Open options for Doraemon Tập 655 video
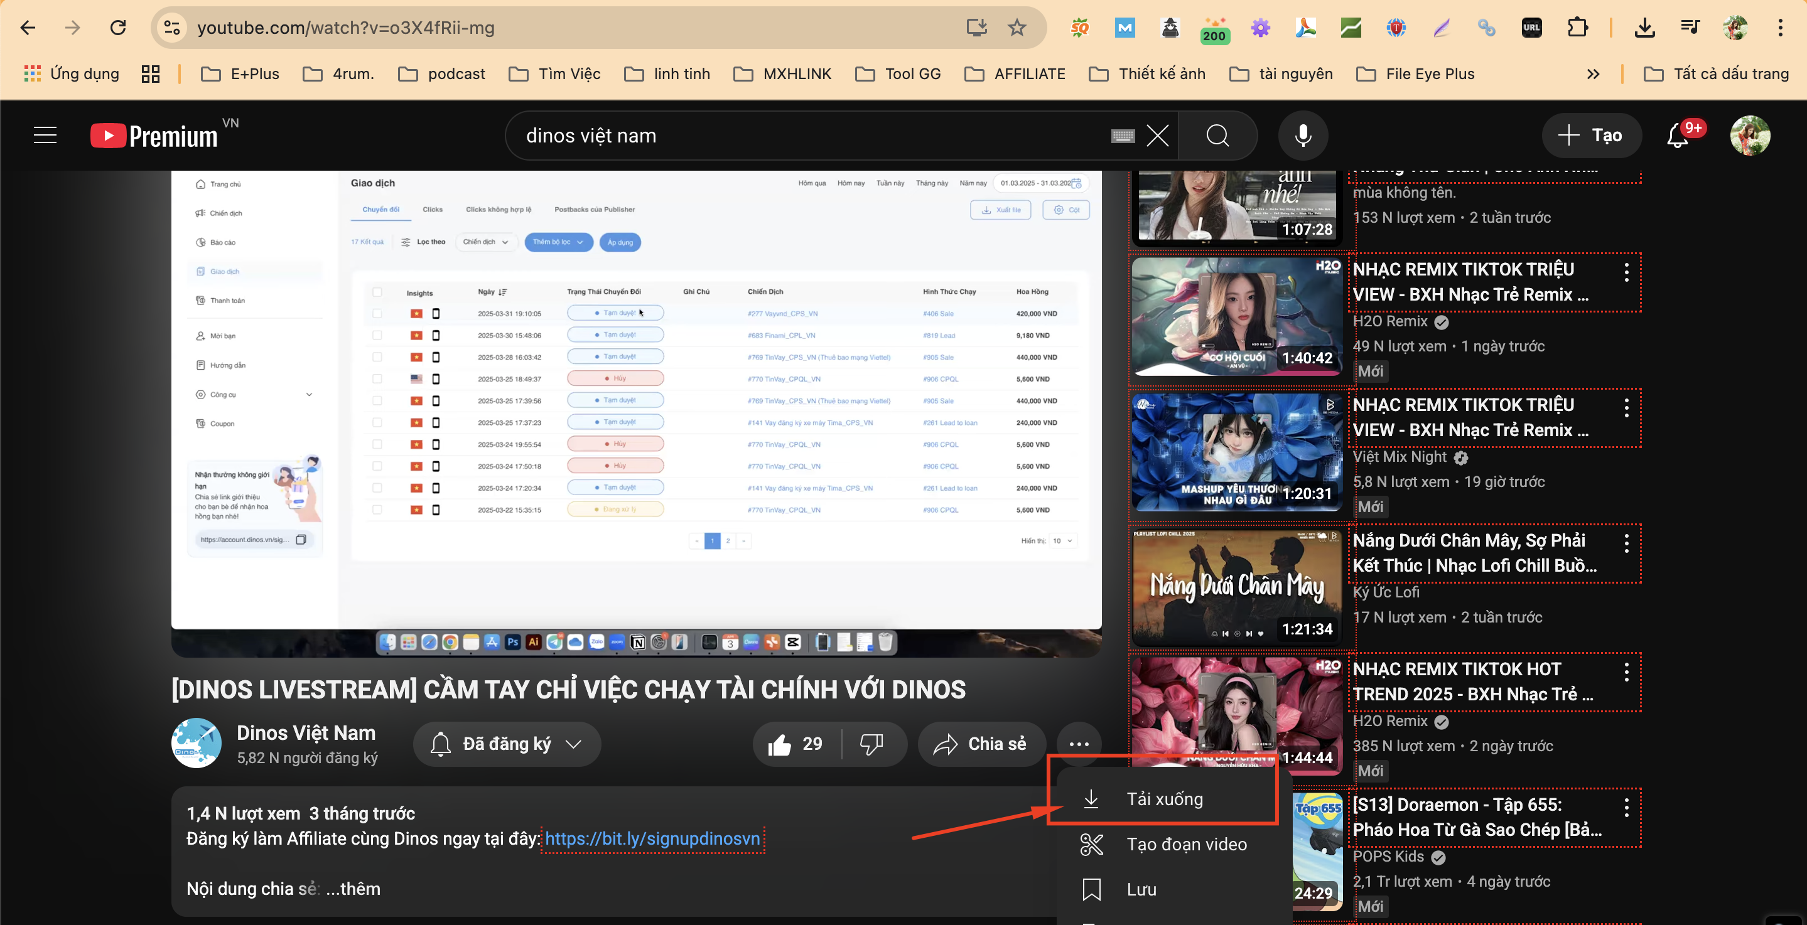Screen dimensions: 1807x925 pos(1626,807)
